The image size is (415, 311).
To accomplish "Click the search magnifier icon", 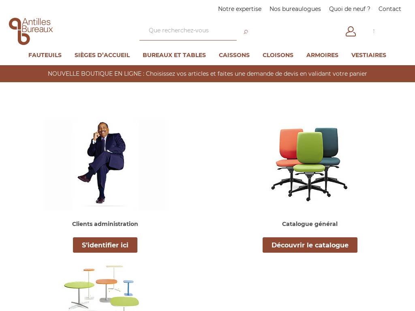I will [246, 32].
